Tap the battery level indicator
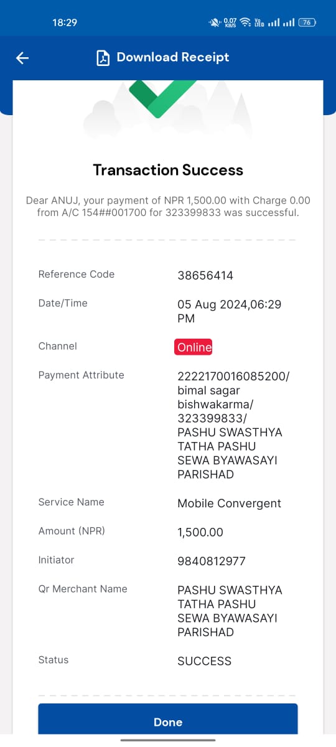The height and width of the screenshot is (747, 336). click(x=307, y=22)
